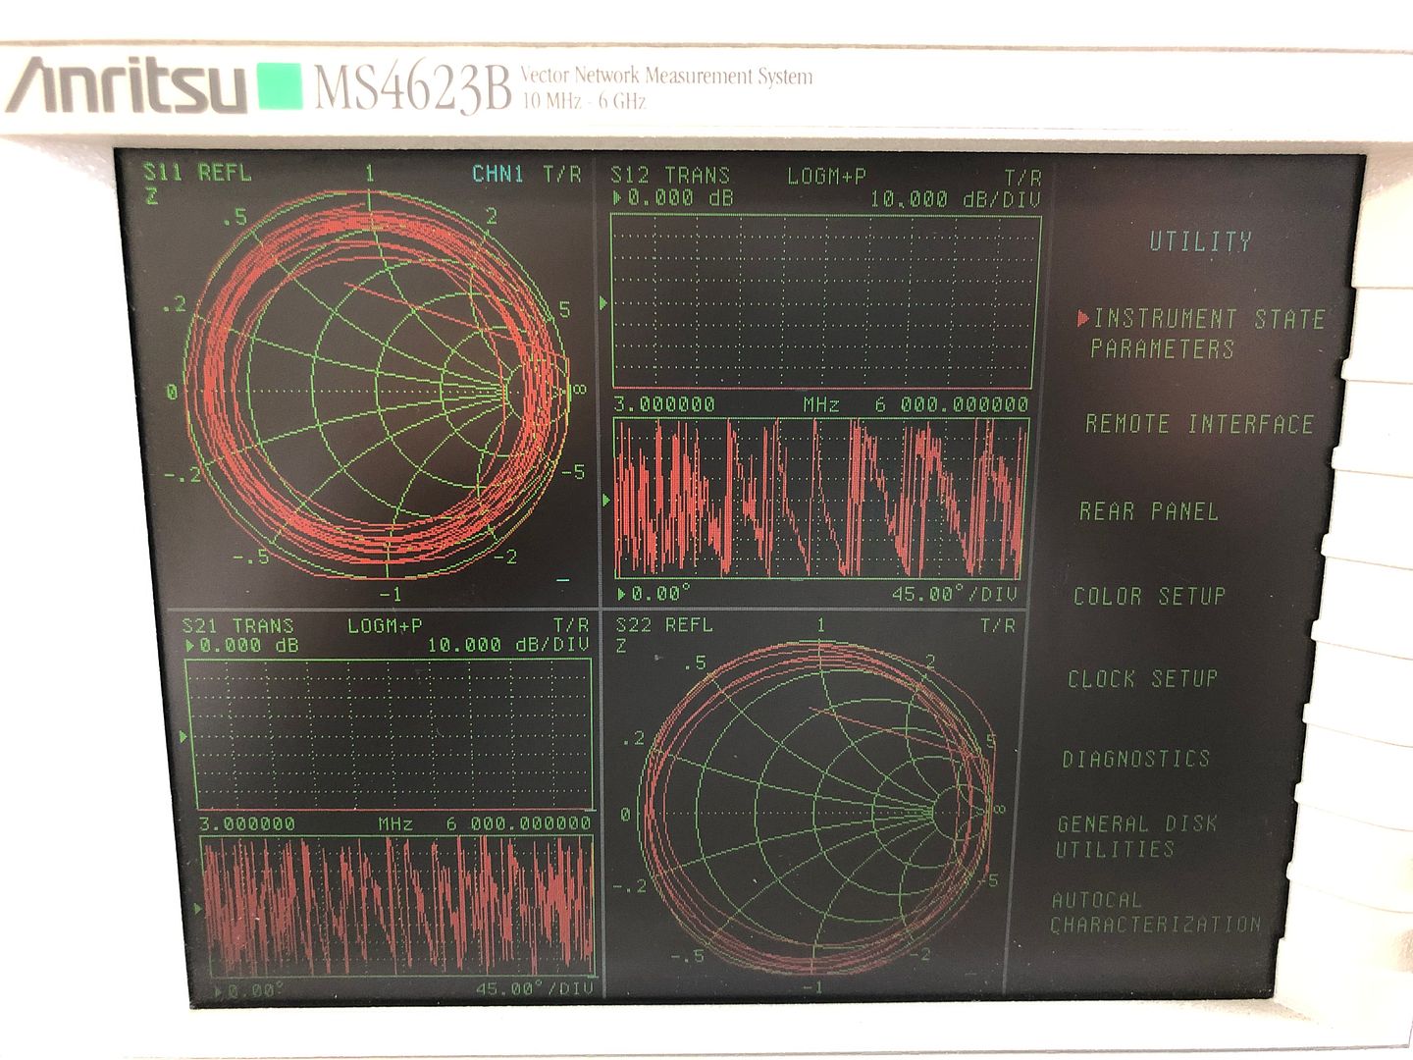Select the 0.000 dB reference in S12 panel

point(672,198)
